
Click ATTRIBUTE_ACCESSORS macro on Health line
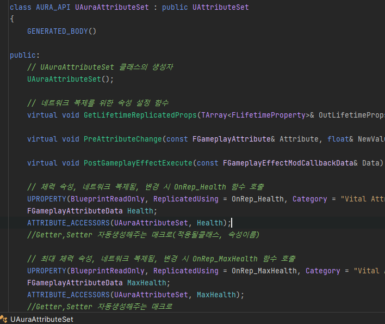click(69, 223)
